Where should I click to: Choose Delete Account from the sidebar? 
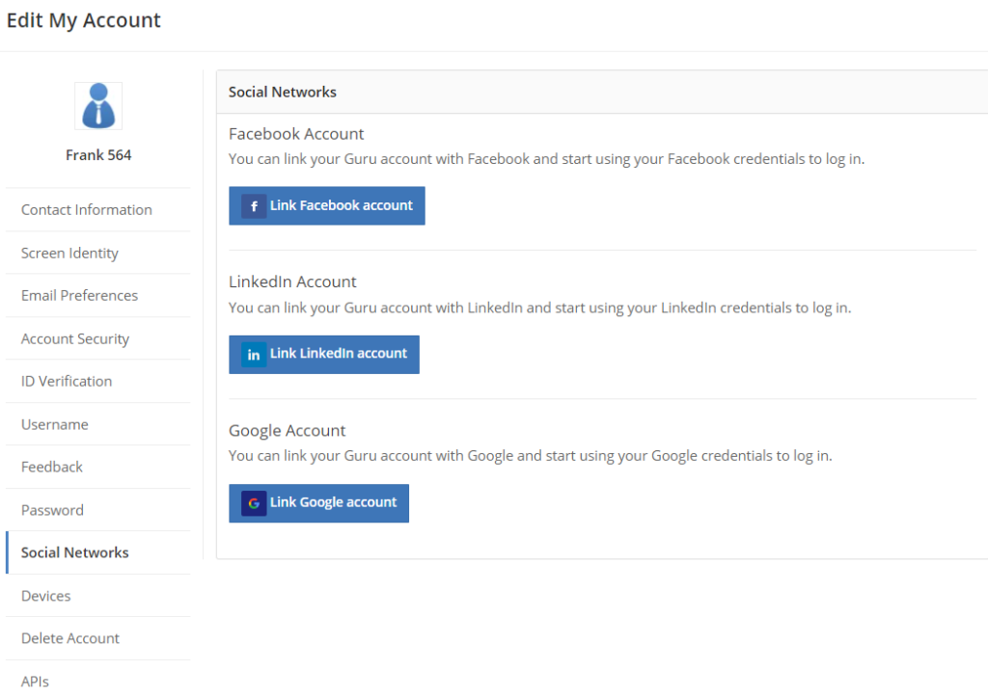click(x=70, y=639)
